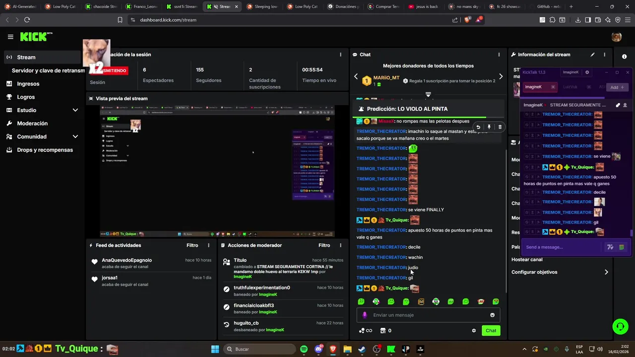
Task: Open KickTalk moderator tools icon
Action: coord(618,105)
